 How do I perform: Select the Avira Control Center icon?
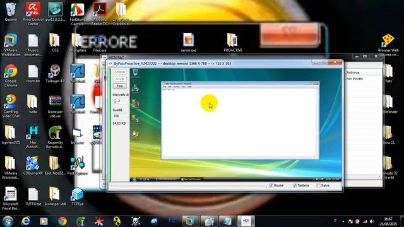pos(33,14)
